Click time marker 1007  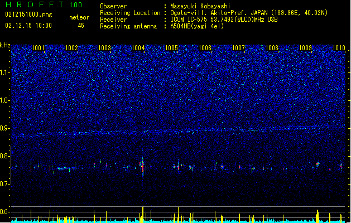[x=238, y=48]
